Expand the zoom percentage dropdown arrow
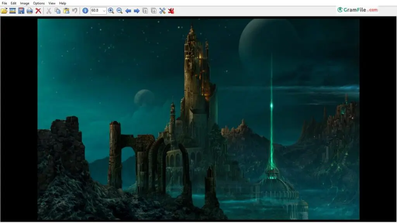The width and height of the screenshot is (397, 223). tap(104, 10)
